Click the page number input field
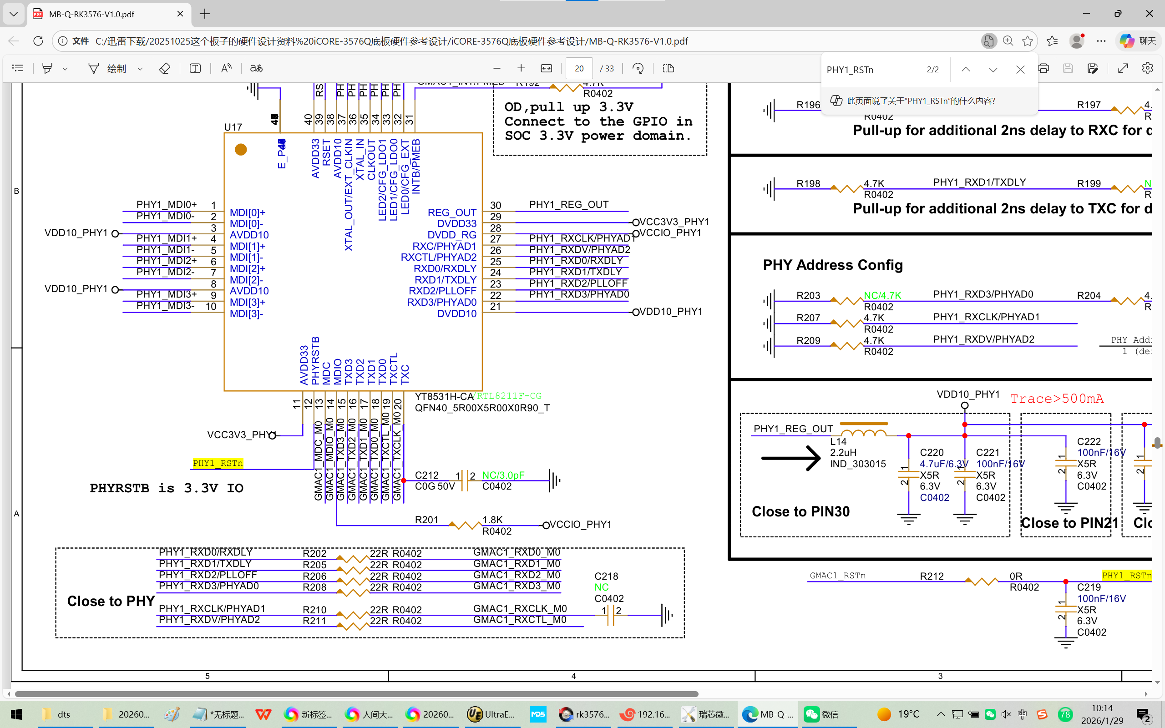 579,68
